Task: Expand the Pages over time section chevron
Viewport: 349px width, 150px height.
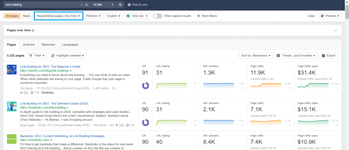Action: click(x=336, y=30)
